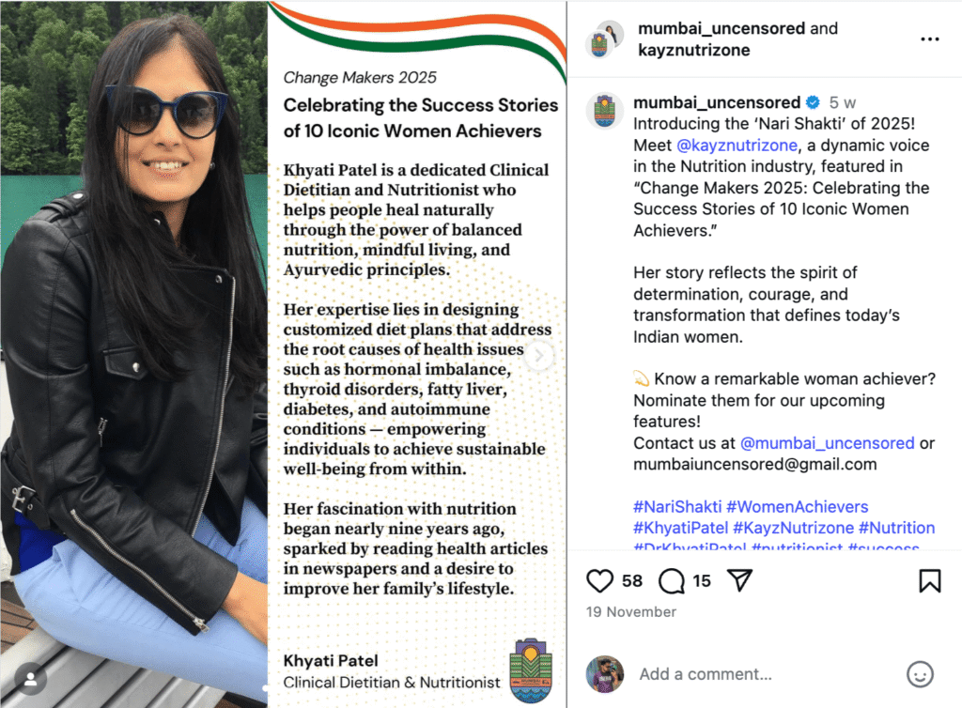Screen dimensions: 962x708
Task: Open the combined profile avatars in header
Action: pyautogui.click(x=605, y=38)
